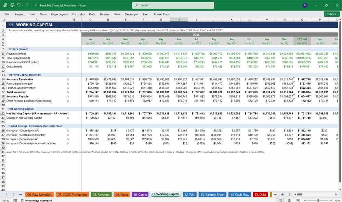Screen dimensions: 342x202
Task: Click the Undo arrow icon
Action: [18, 5]
